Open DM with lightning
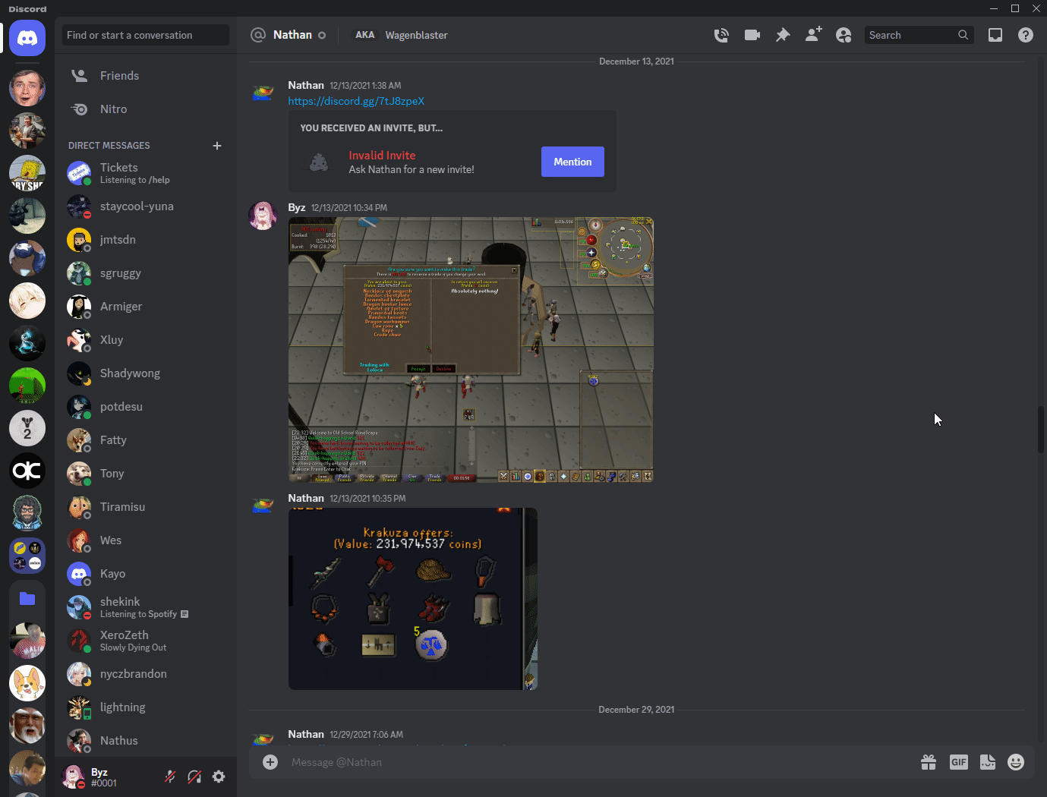1047x797 pixels. (x=146, y=707)
